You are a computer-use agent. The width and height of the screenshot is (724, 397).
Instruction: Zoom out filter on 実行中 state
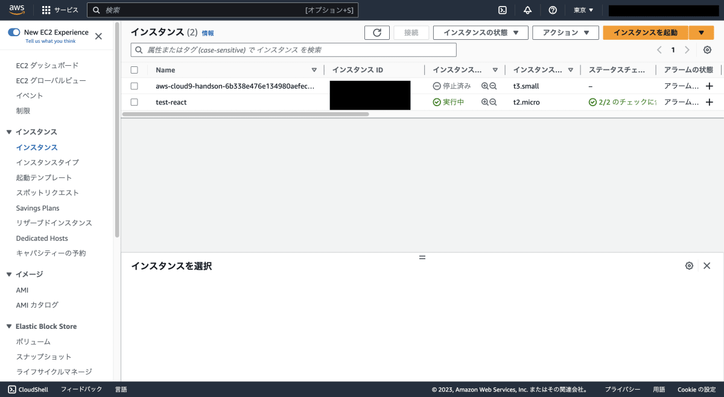[x=493, y=102]
